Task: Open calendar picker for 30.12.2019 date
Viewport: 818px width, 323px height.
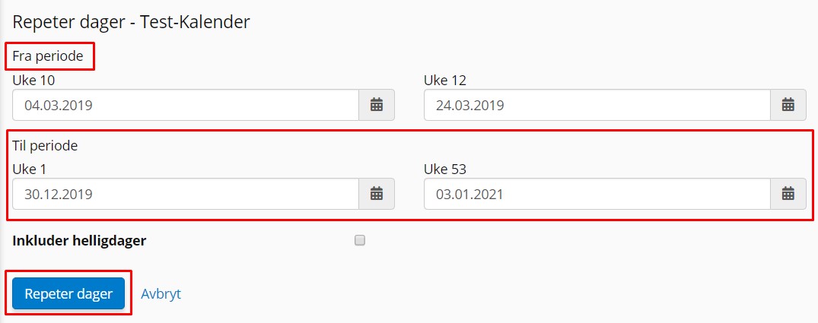Action: tap(377, 194)
